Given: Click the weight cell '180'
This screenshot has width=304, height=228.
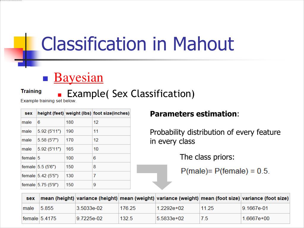Looking at the screenshot, I should pyautogui.click(x=78, y=122).
